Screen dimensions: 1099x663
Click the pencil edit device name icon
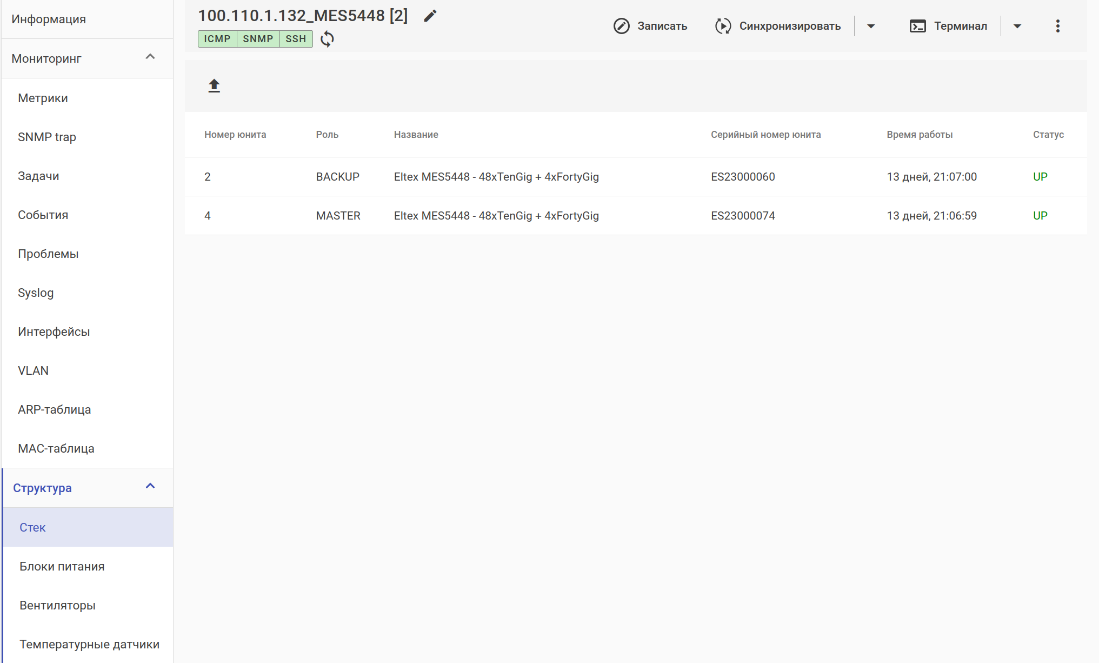click(430, 16)
